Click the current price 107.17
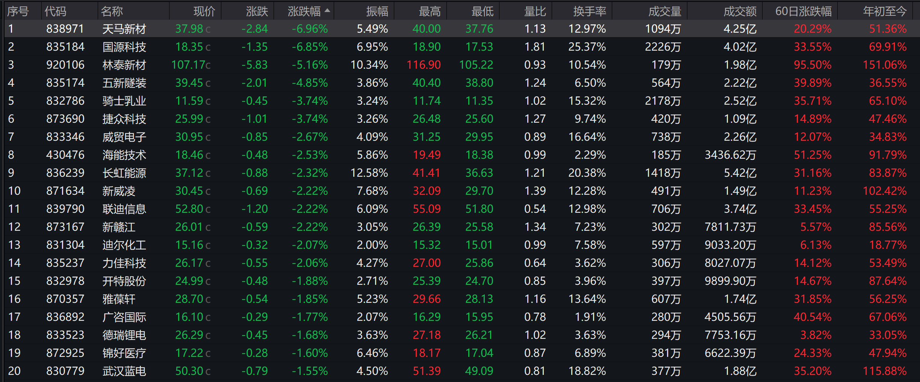This screenshot has height=382, width=920. [188, 65]
